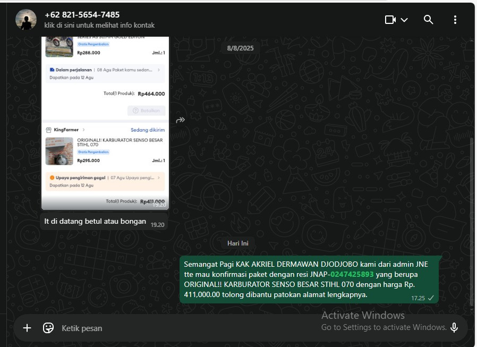Open contact info for +62 821-5654-7485

coord(82,14)
